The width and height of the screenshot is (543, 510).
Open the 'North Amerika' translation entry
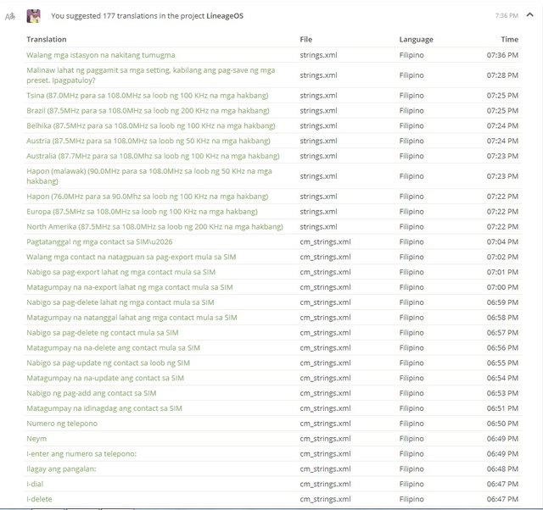[154, 227]
